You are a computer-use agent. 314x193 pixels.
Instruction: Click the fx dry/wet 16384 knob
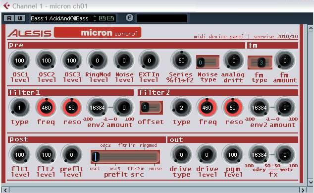(259, 155)
